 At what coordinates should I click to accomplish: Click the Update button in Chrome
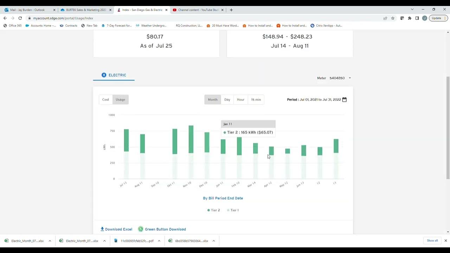pyautogui.click(x=438, y=18)
